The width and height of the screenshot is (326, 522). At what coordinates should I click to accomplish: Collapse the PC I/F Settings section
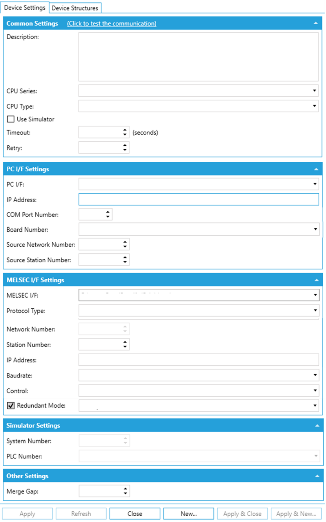pyautogui.click(x=316, y=169)
